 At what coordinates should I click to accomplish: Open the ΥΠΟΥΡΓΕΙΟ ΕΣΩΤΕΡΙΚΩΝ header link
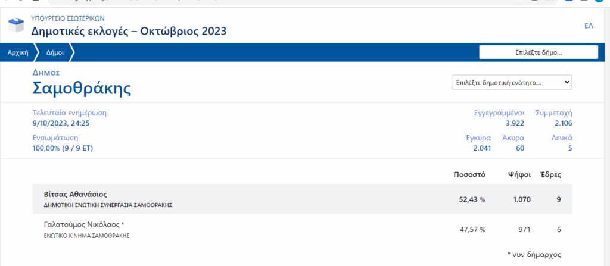68,18
